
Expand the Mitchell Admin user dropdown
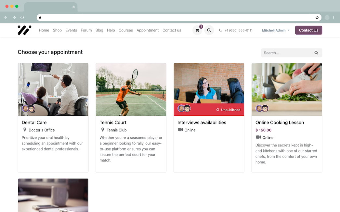click(275, 30)
